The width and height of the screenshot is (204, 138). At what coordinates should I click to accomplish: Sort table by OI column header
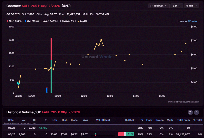[x=34, y=120]
